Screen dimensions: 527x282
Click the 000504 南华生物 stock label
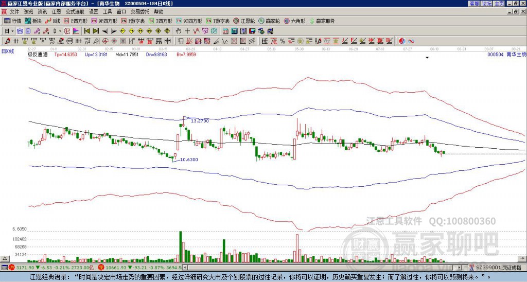(x=506, y=54)
